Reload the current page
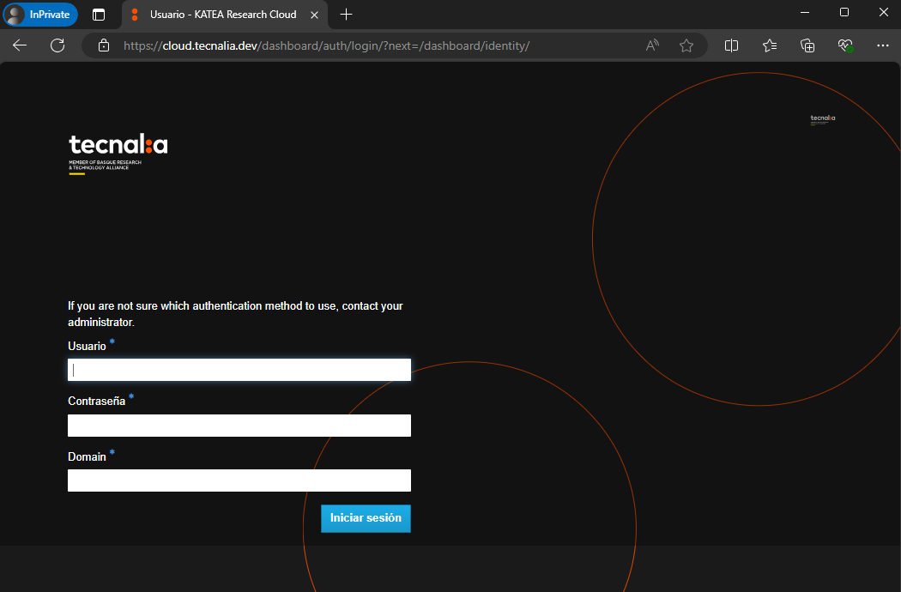This screenshot has height=592, width=901. point(57,45)
